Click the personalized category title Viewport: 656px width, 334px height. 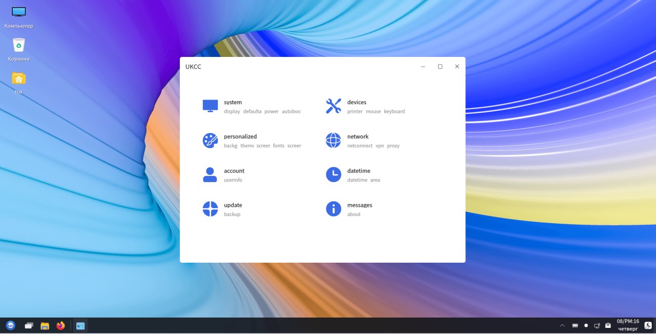click(240, 136)
